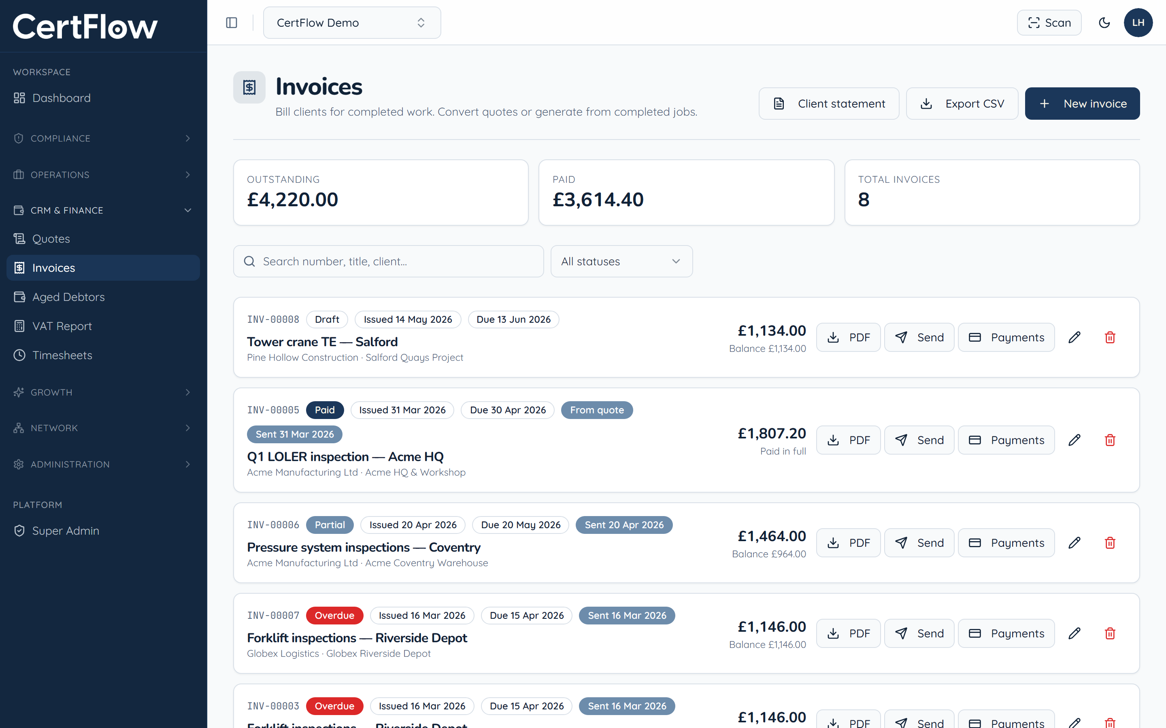
Task: Open Quotes in the sidebar
Action: (x=103, y=239)
